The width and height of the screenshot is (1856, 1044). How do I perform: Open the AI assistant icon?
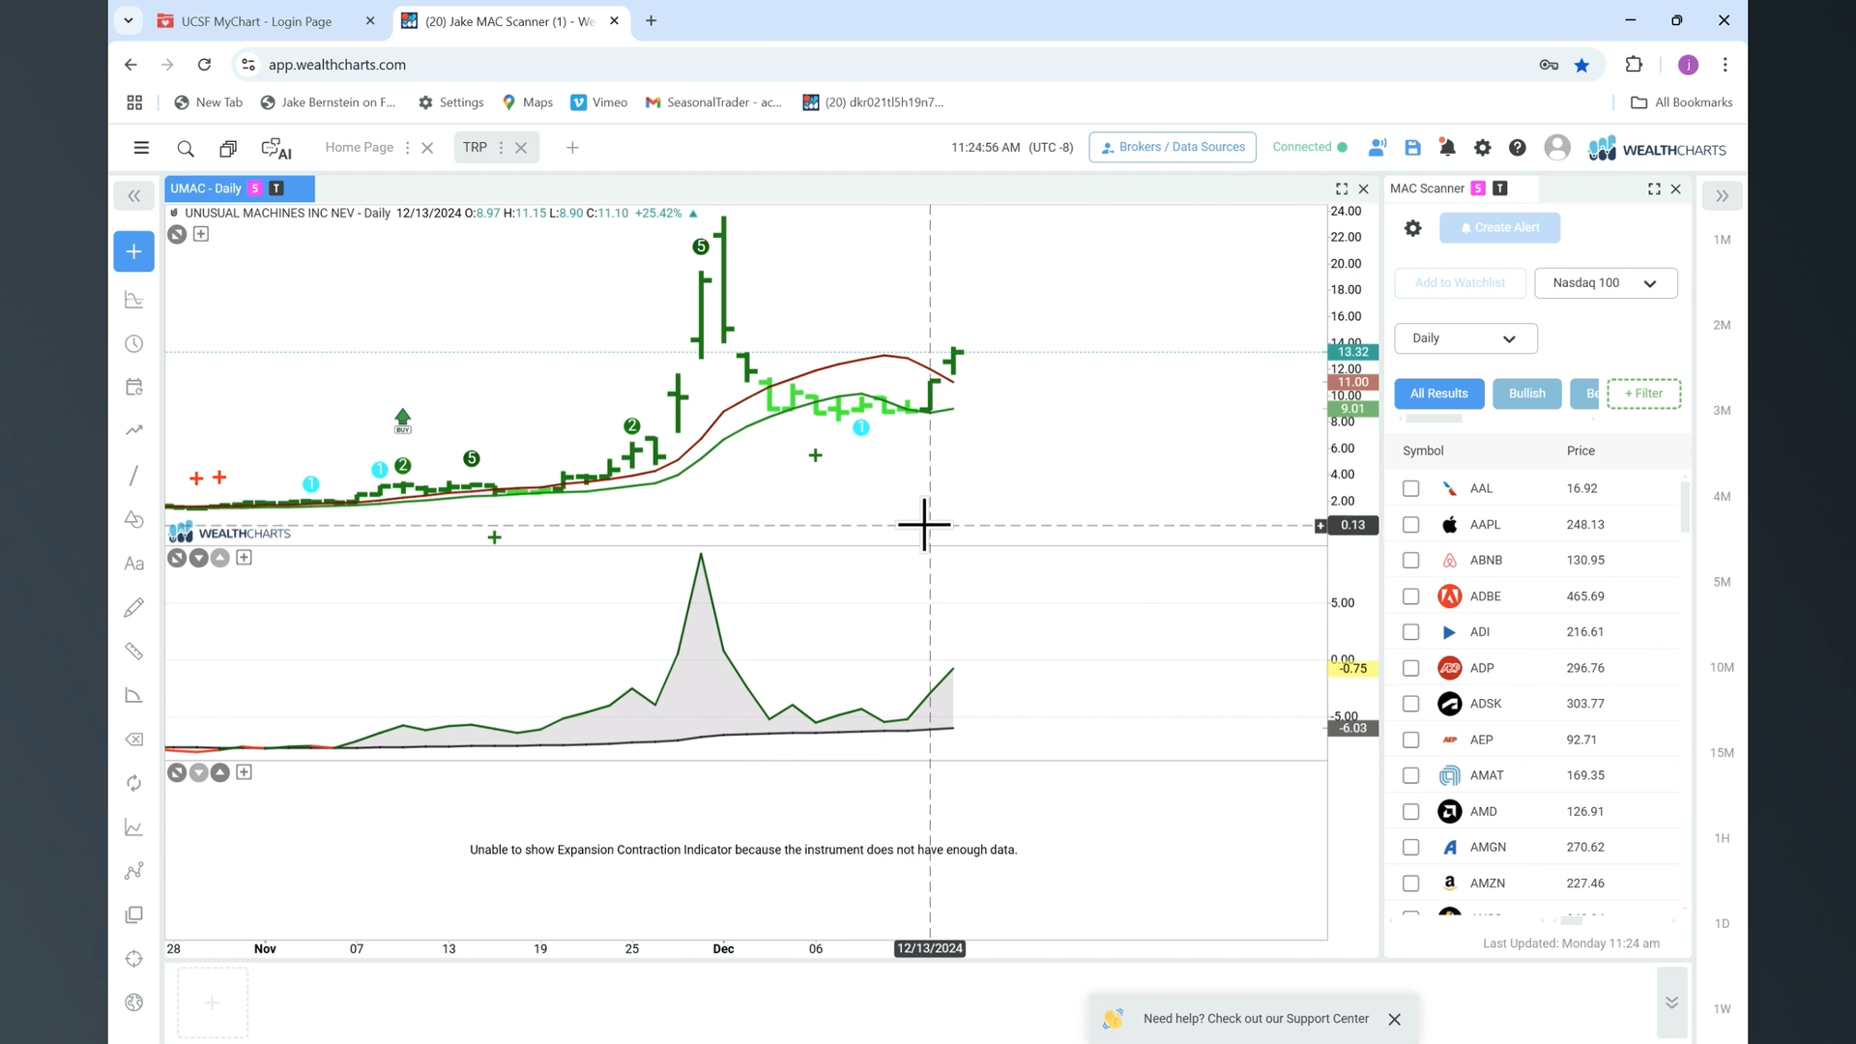point(276,148)
